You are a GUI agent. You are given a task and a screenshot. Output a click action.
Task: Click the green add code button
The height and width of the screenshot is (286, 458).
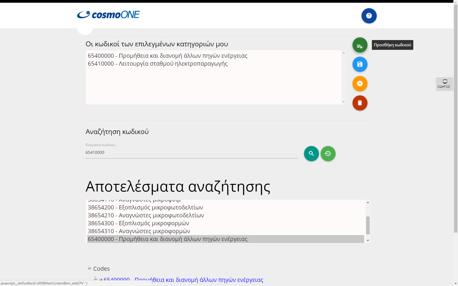360,45
